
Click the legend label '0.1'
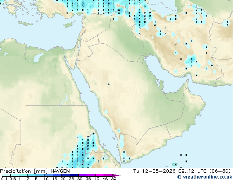point(4,179)
